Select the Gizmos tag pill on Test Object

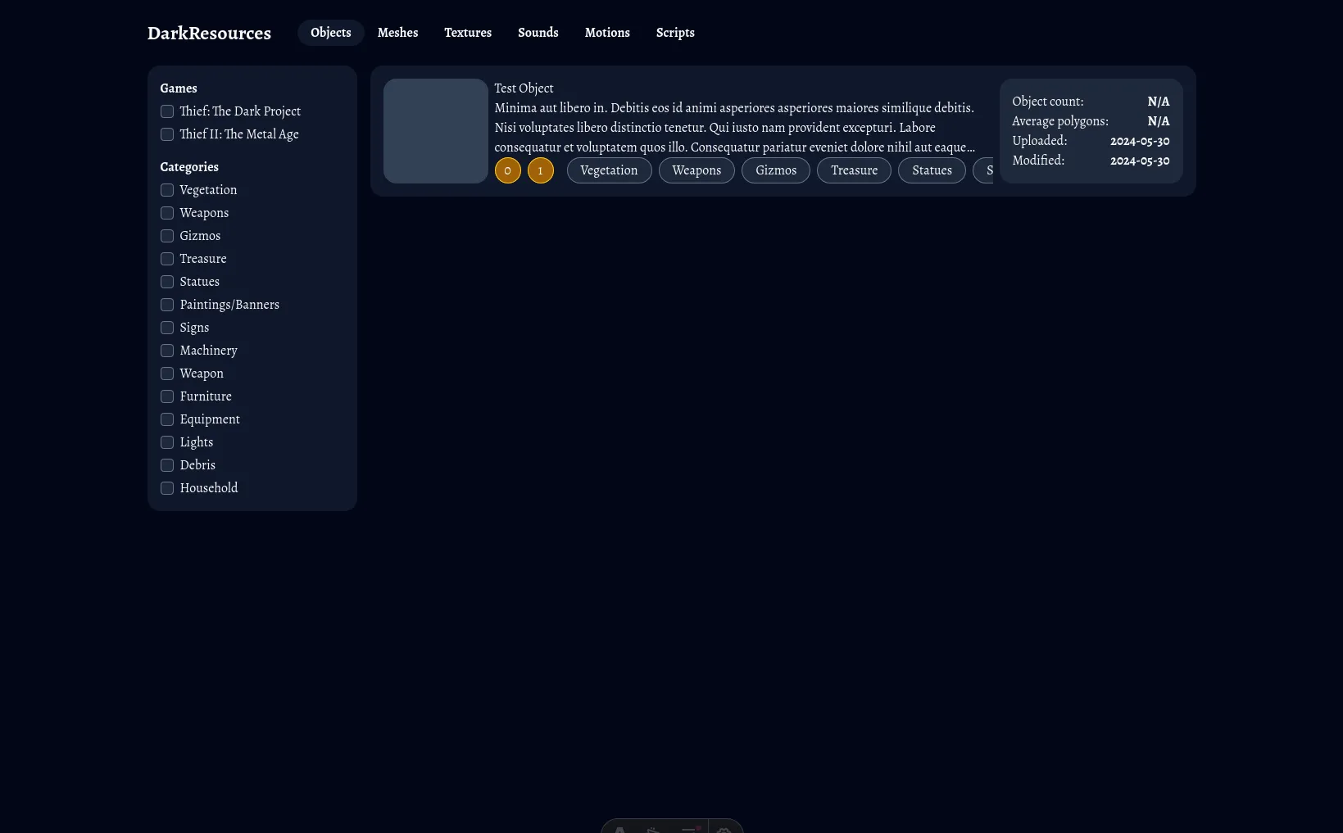(775, 170)
